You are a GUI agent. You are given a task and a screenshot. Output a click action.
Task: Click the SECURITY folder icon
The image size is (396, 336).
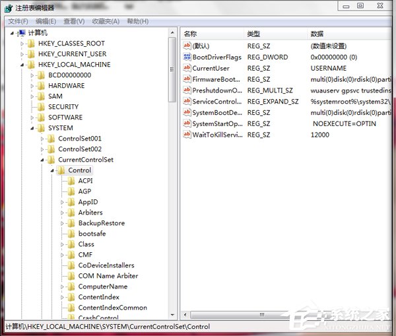[41, 107]
